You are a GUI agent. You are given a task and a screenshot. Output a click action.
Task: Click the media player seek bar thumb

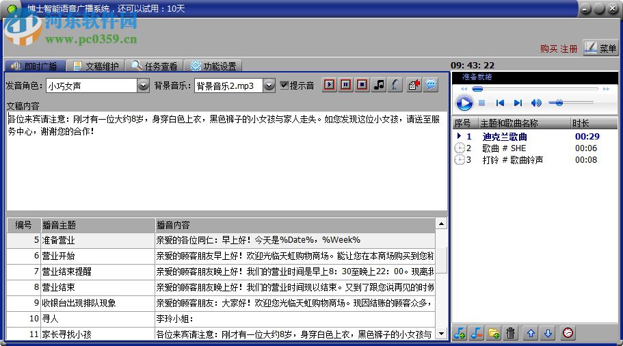coord(477,89)
